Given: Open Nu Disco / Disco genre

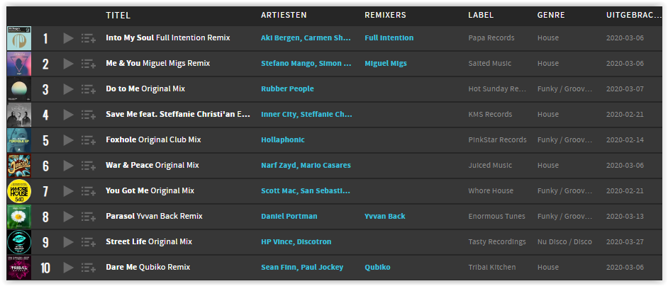Looking at the screenshot, I should pos(564,241).
